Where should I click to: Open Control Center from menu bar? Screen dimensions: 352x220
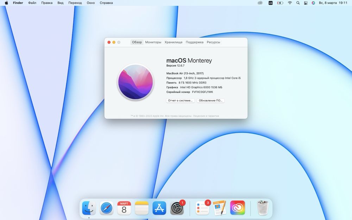tap(306, 3)
